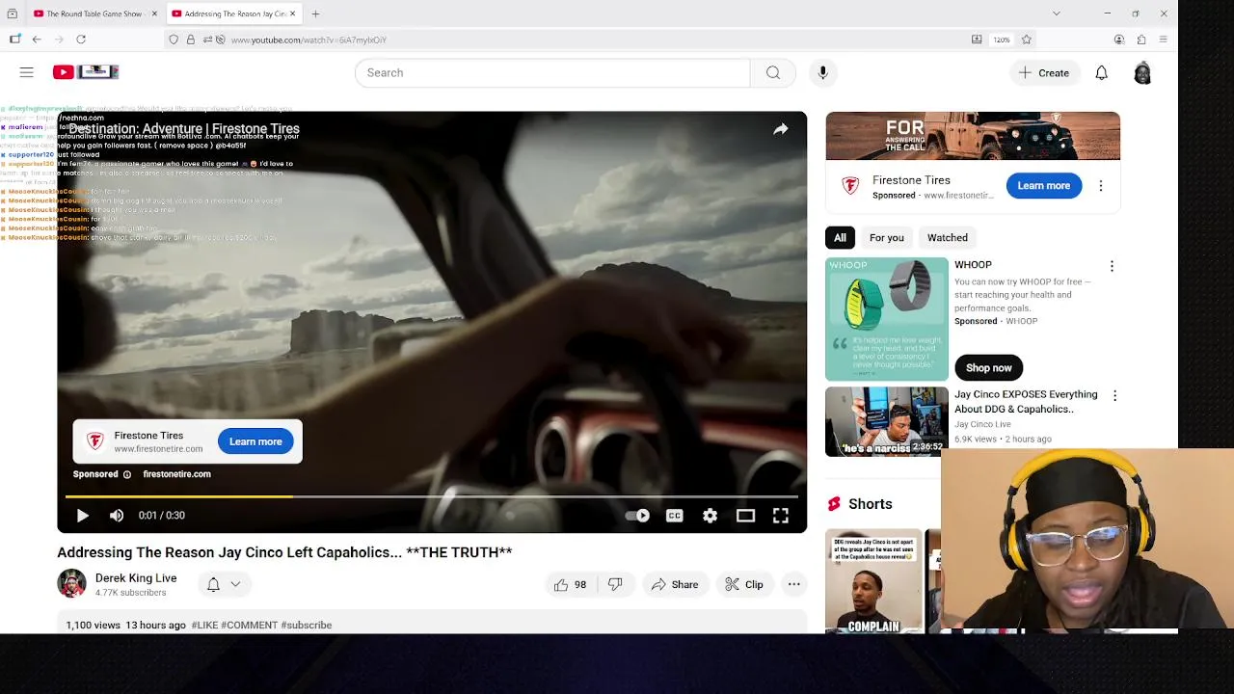Bookmark this page with star icon
Image resolution: width=1234 pixels, height=694 pixels.
[x=1027, y=40]
